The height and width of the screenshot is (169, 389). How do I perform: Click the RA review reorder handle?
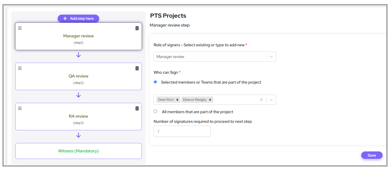point(20,108)
